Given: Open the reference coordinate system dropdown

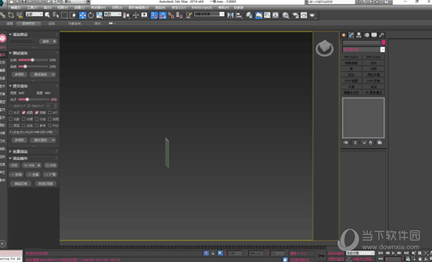Looking at the screenshot, I should click(x=113, y=14).
